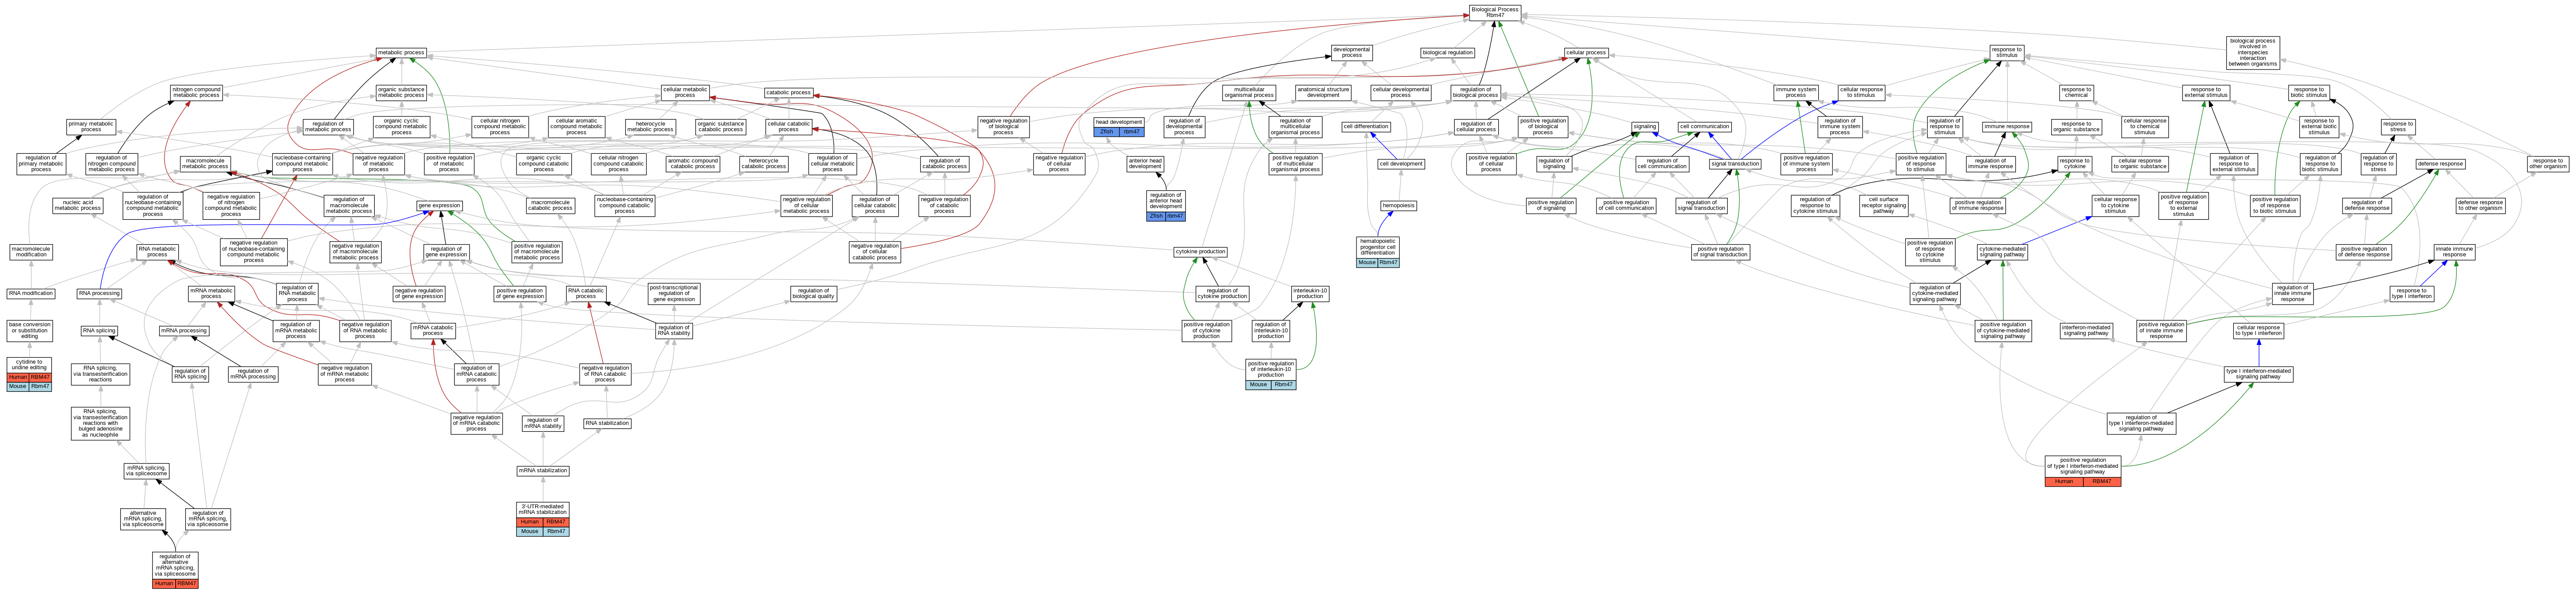Click the root 'Biological Process Rbm47' node
This screenshot has width=2576, height=593.
pos(1495,12)
